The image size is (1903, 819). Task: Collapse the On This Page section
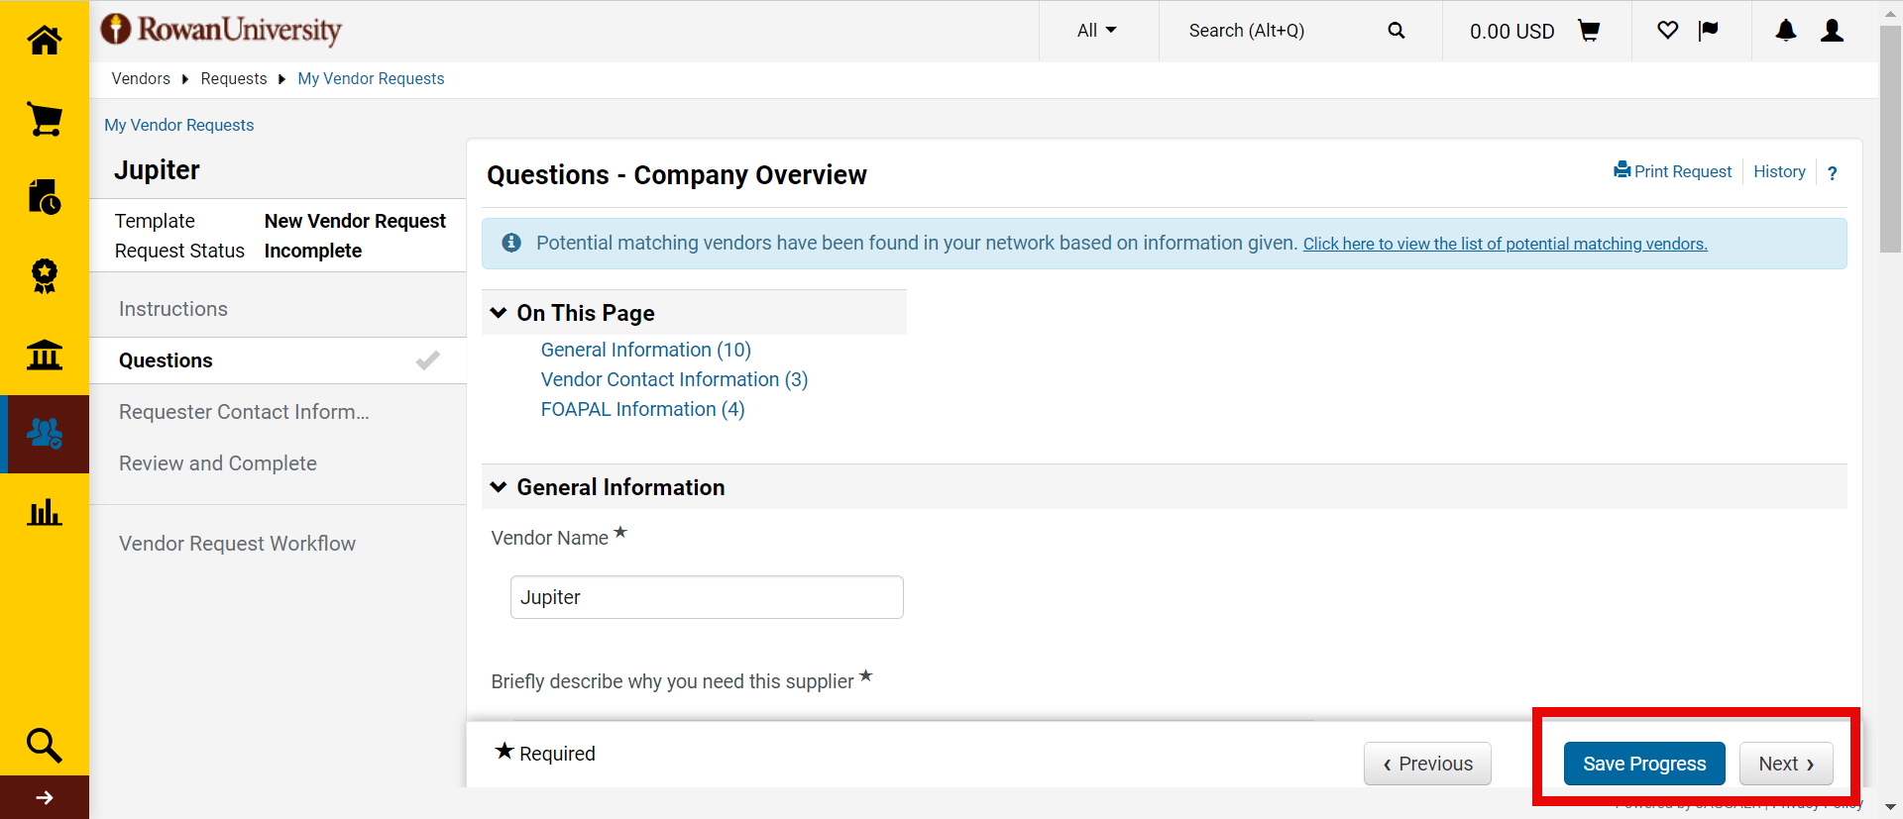(x=499, y=313)
